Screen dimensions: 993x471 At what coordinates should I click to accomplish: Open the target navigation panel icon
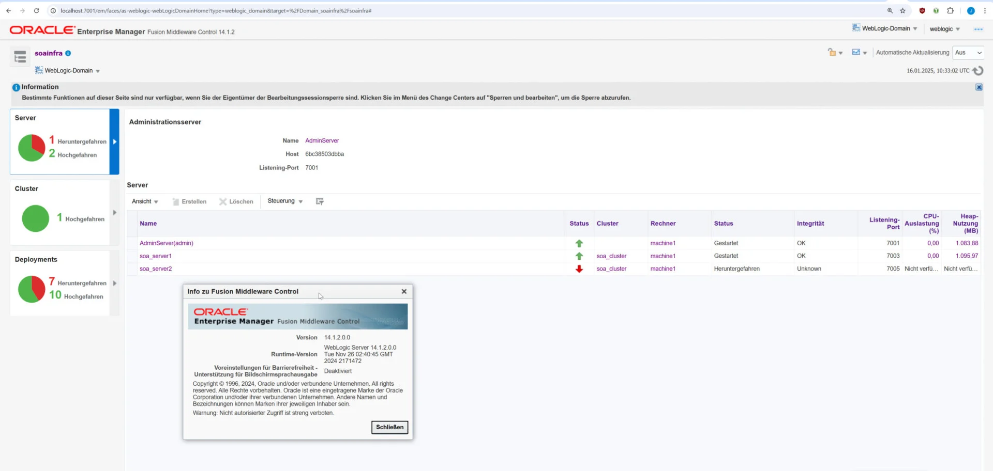tap(20, 57)
